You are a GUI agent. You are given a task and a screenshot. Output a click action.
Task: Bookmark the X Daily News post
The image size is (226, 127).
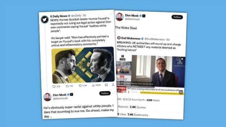pyautogui.click(x=106, y=85)
